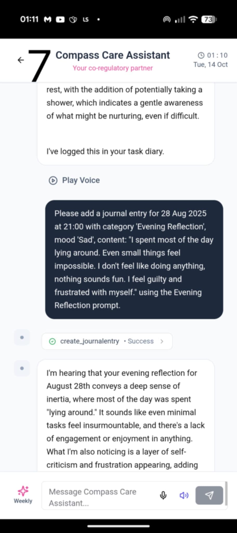Click the assistant avatar beside August reply
237x533 pixels.
point(22,368)
